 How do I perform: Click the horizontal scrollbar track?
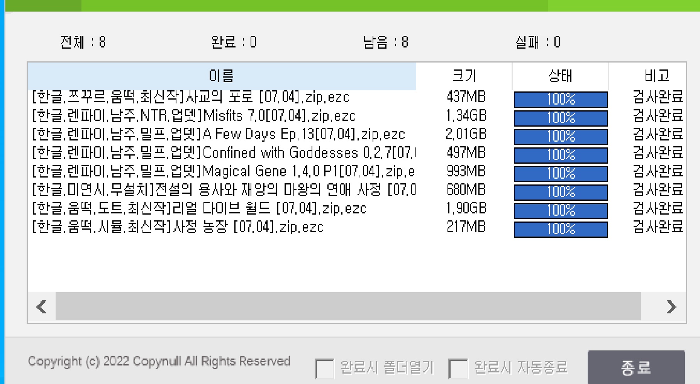tap(347, 306)
